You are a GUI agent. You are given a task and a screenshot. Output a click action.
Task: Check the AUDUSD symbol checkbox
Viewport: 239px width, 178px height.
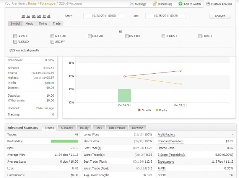click(x=15, y=42)
